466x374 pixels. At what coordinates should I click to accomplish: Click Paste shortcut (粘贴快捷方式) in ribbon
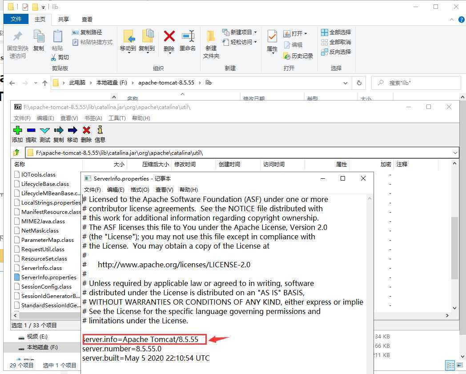[92, 42]
